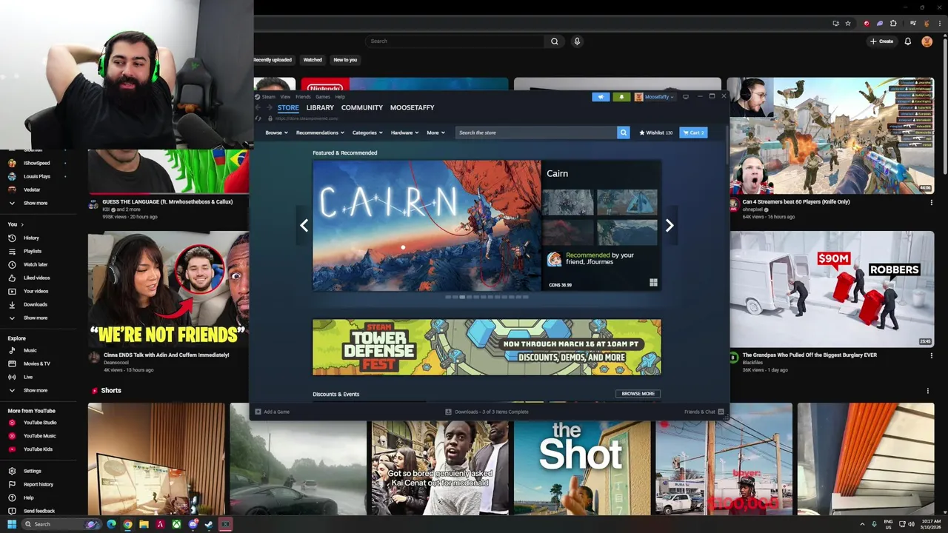
Task: Bookmark this page with Chrome star icon
Action: click(848, 24)
